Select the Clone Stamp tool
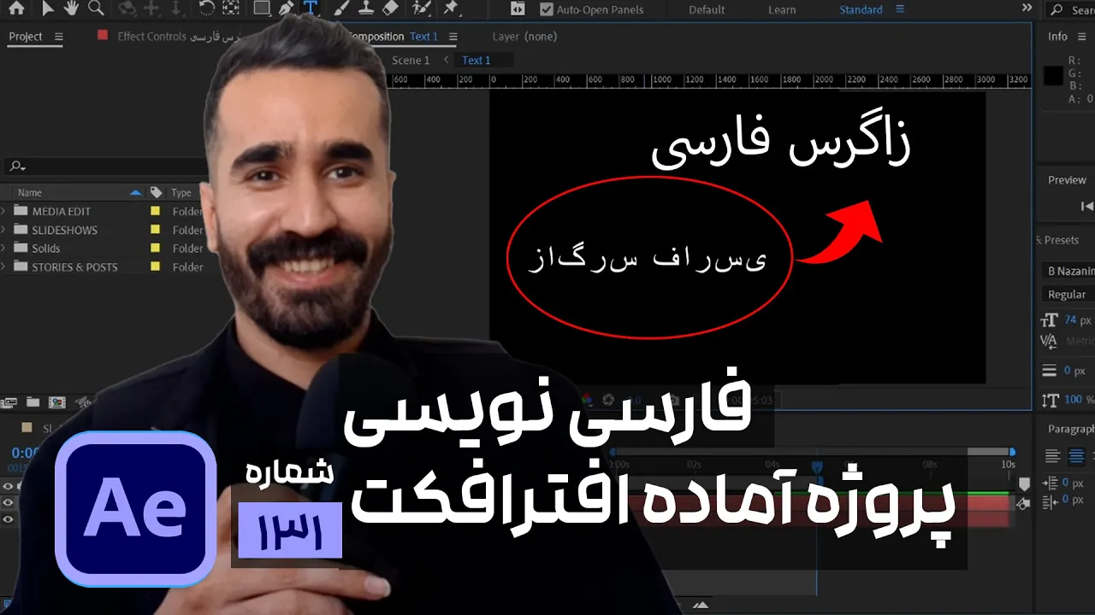The image size is (1095, 615). (365, 9)
